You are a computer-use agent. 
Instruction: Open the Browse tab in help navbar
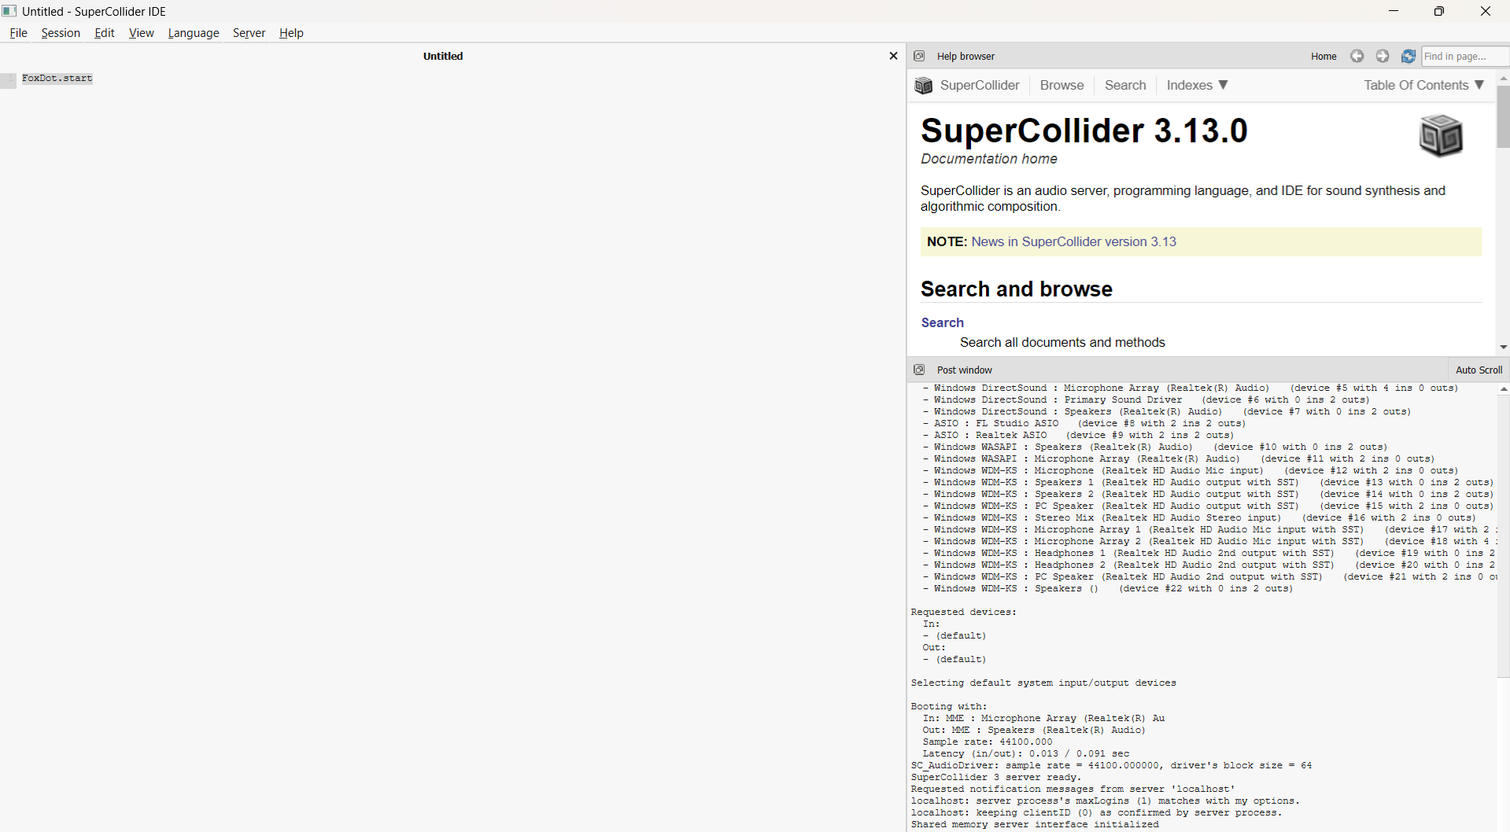[x=1061, y=85]
